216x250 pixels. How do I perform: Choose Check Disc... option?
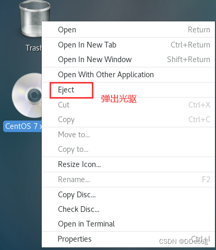pyautogui.click(x=128, y=209)
